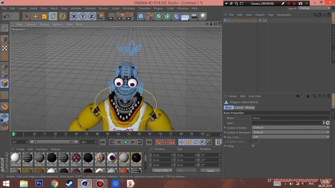Click the Position X input field
Viewport: 335px width, 188px height.
click(162, 155)
